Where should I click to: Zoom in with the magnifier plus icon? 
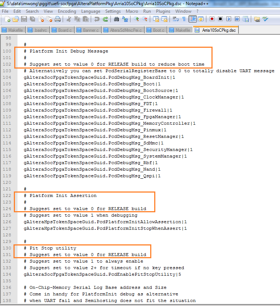pyautogui.click(x=136, y=19)
